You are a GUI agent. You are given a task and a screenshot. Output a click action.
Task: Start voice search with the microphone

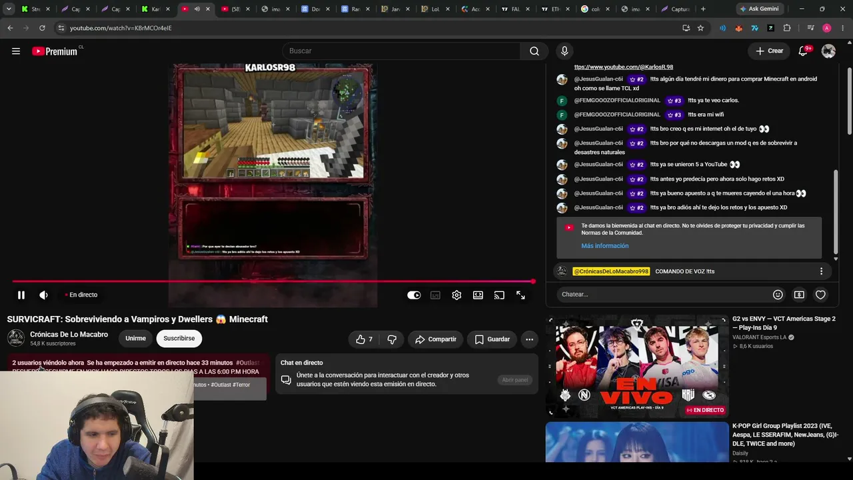[x=564, y=51]
